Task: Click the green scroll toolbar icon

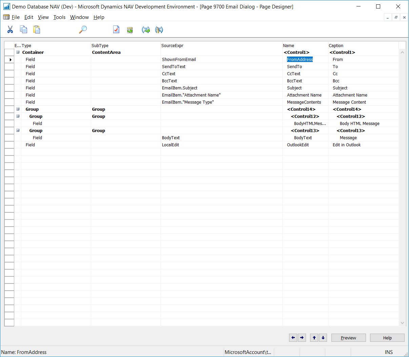Action: [130, 30]
